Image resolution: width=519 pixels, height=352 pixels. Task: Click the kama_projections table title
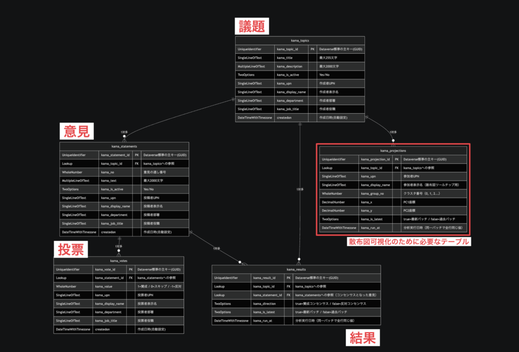pyautogui.click(x=393, y=150)
